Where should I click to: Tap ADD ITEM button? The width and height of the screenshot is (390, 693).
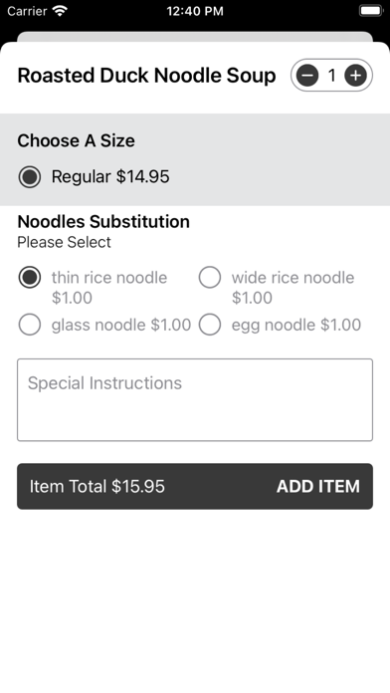tap(318, 486)
